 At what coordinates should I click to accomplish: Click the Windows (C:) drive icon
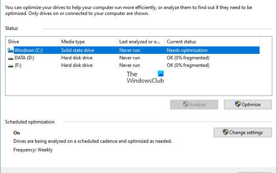[x=11, y=50]
